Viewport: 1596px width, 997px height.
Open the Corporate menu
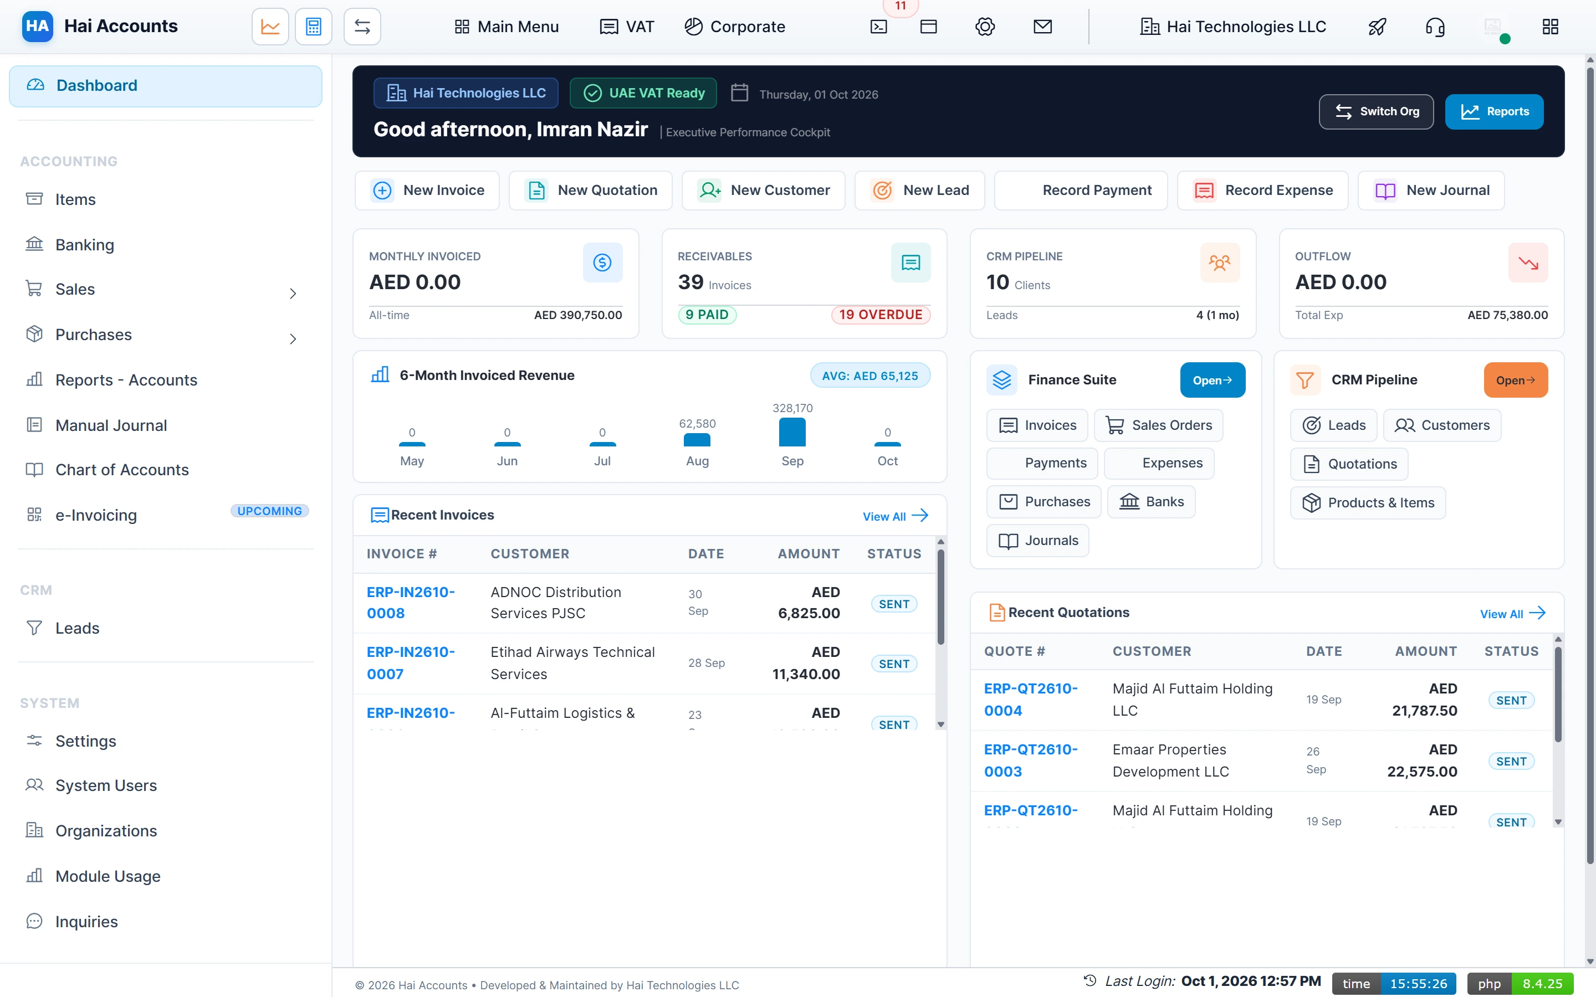click(735, 27)
